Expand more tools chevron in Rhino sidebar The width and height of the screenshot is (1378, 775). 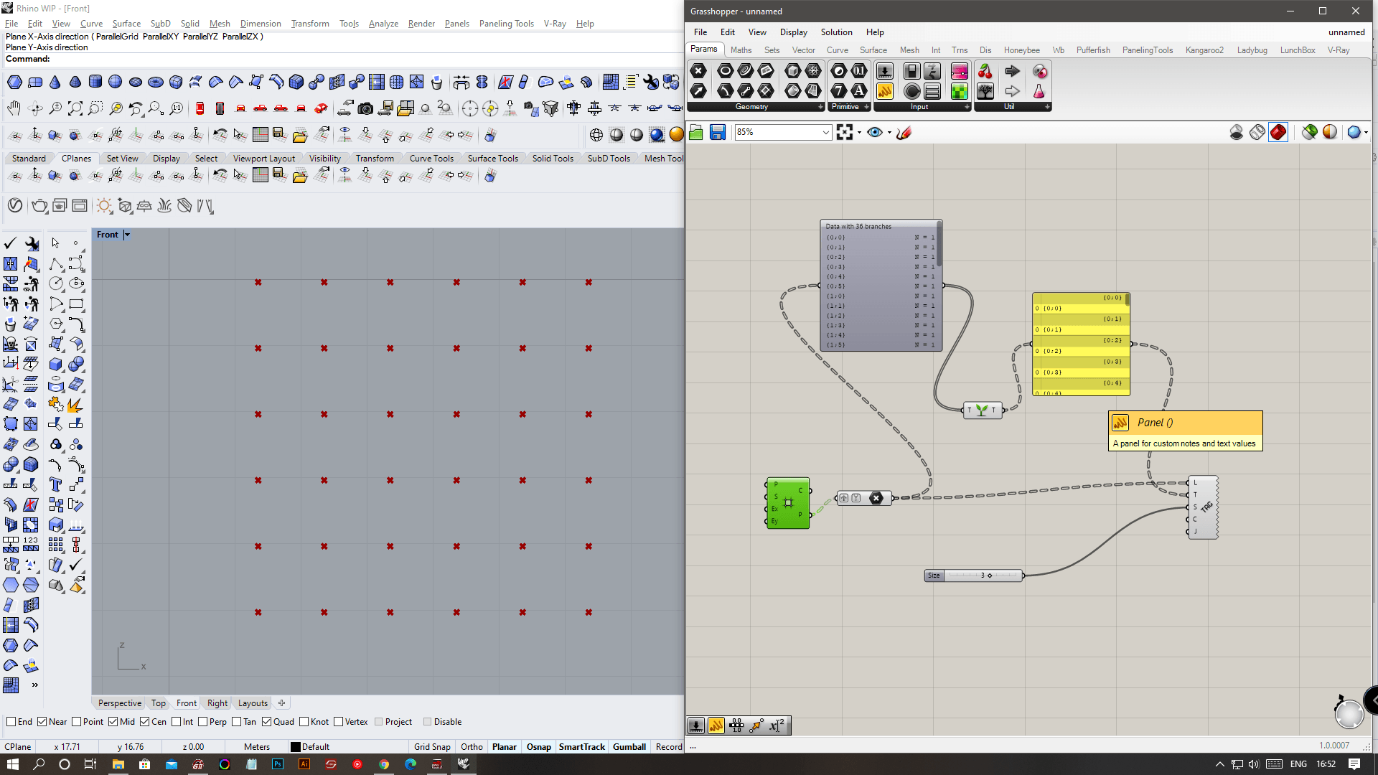click(34, 685)
